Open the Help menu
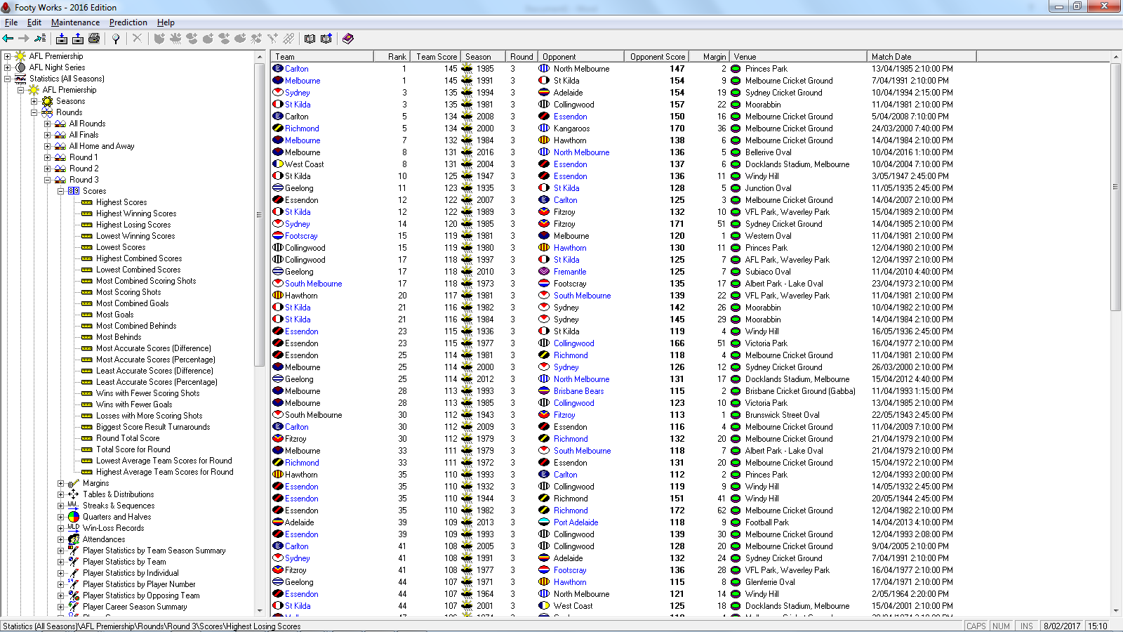Screen dimensions: 1123x632 point(166,22)
